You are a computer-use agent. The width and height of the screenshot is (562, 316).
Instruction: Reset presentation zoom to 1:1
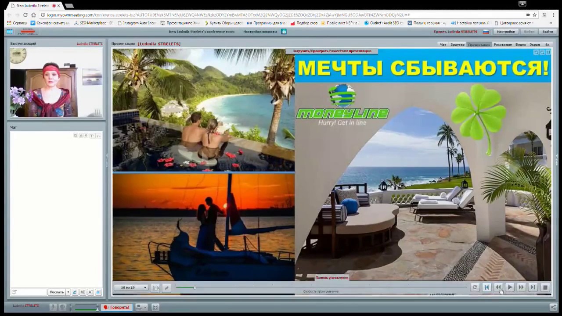click(548, 52)
